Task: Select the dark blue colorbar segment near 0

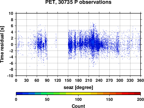Action: tap(19, 94)
